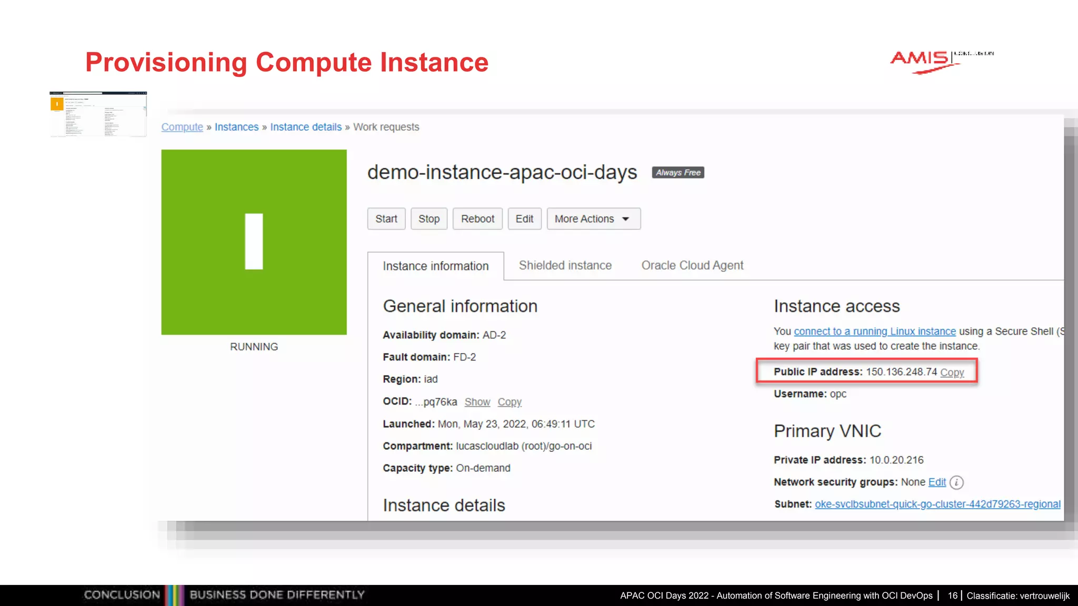The width and height of the screenshot is (1078, 606).
Task: Click the Launched date text
Action: click(488, 424)
